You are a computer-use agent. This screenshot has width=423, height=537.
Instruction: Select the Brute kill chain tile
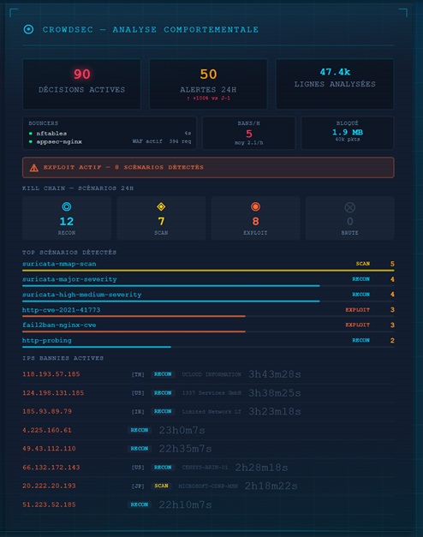(x=349, y=218)
